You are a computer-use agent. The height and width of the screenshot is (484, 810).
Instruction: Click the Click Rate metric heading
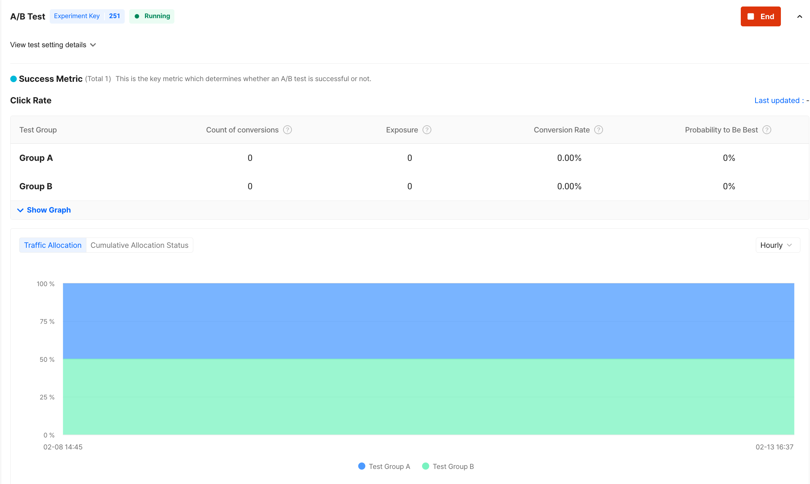tap(31, 100)
